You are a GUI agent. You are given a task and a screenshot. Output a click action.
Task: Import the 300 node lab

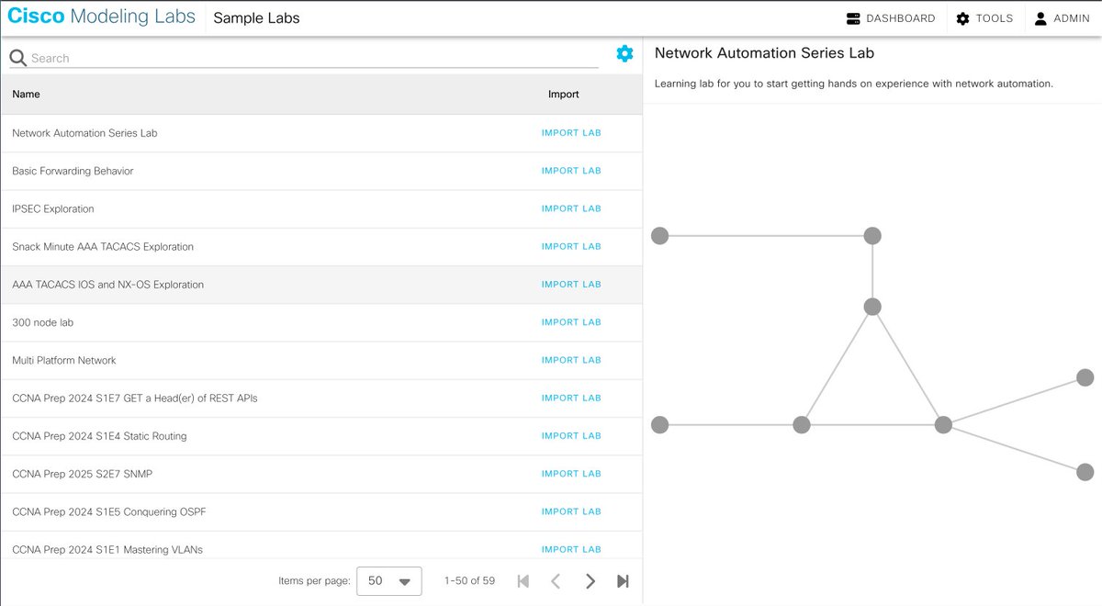click(x=571, y=322)
